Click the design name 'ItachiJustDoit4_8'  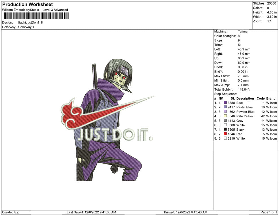pyautogui.click(x=30, y=23)
